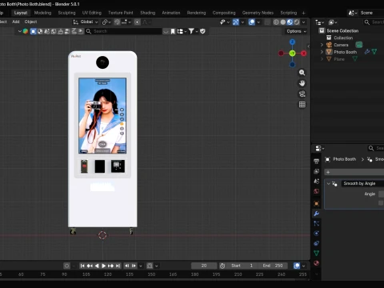384x288 pixels.
Task: Click the Angle value field of modifier
Action: [x=382, y=194]
